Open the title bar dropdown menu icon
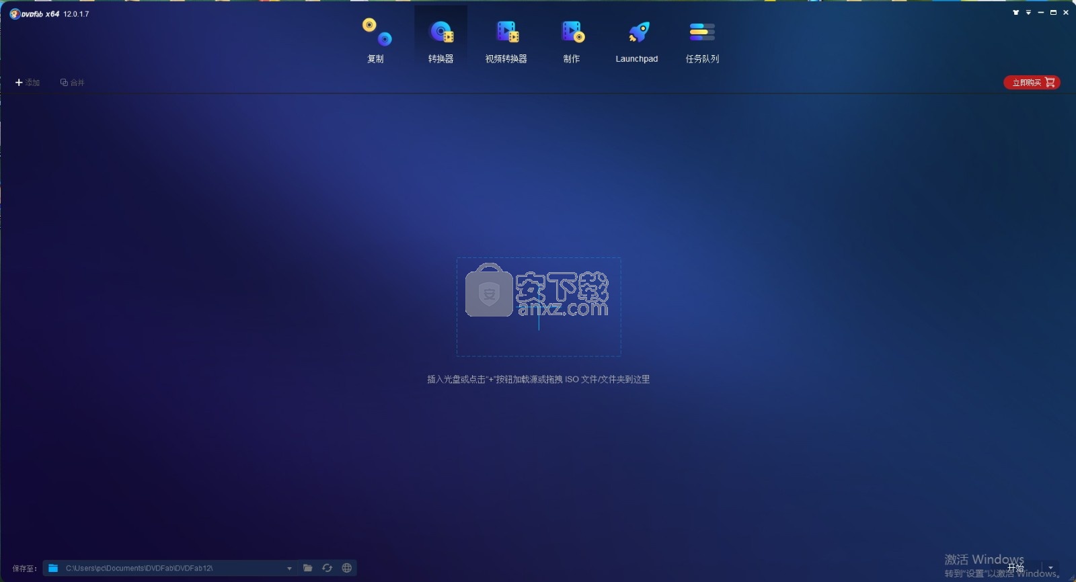 click(1028, 13)
